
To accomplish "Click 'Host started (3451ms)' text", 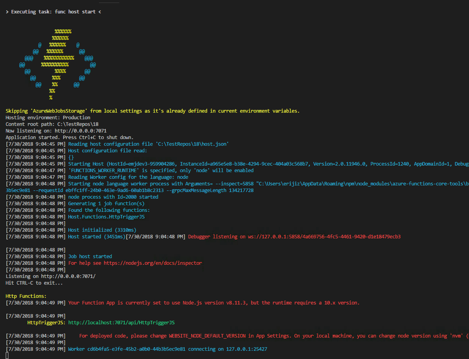I will coord(97,237).
